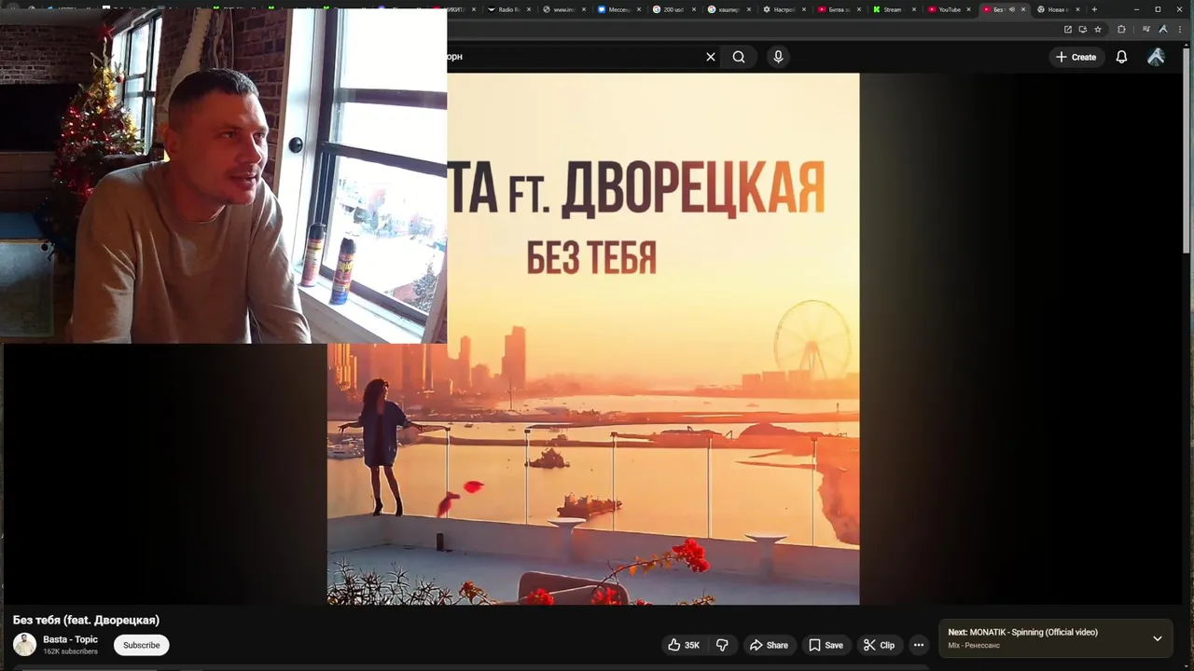Switch to the www.ins tab

(564, 9)
